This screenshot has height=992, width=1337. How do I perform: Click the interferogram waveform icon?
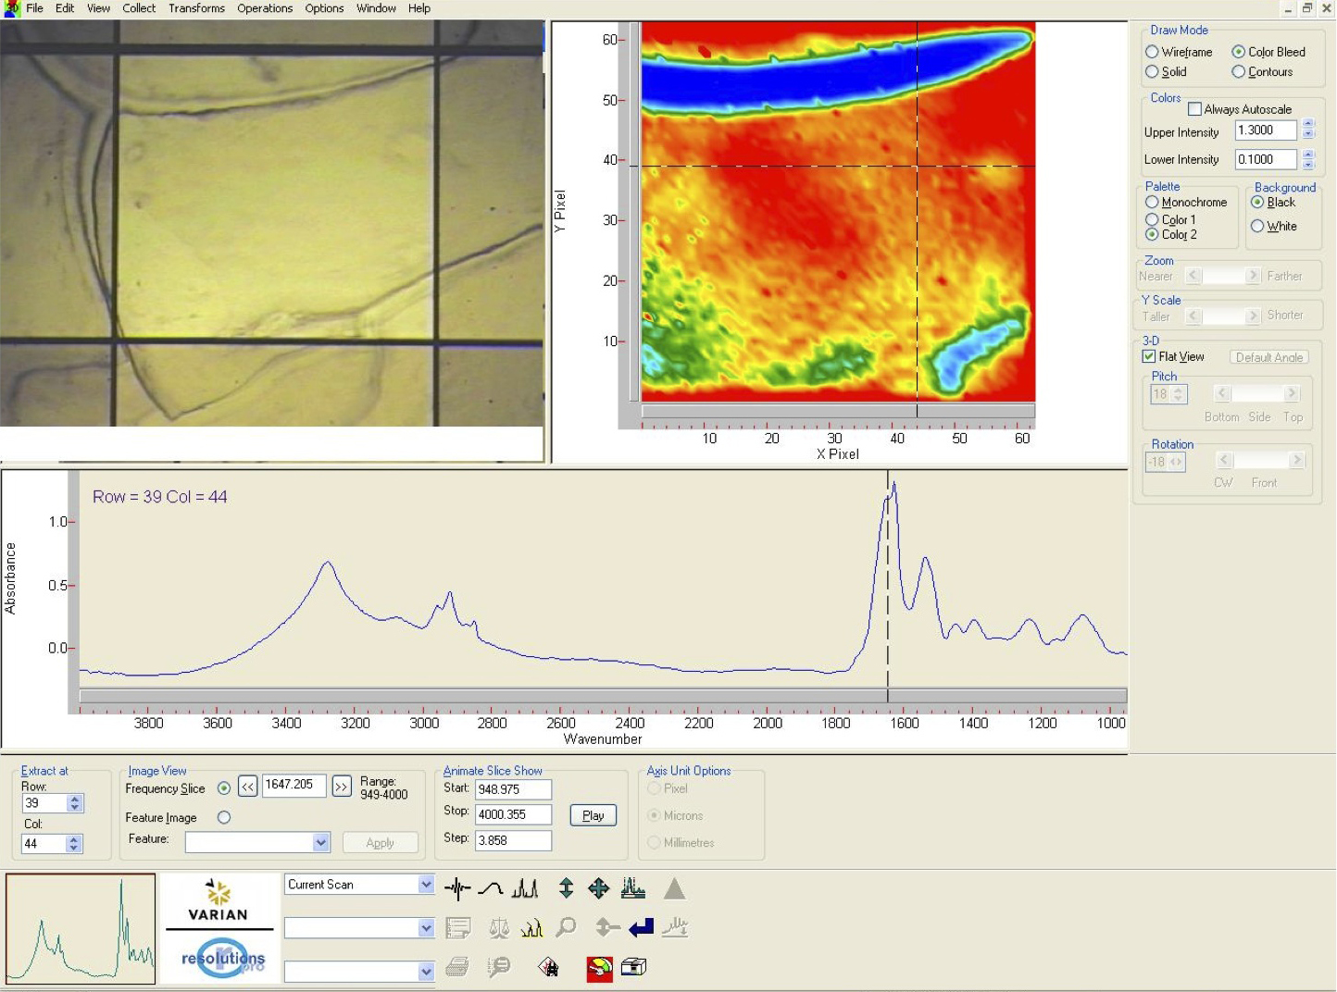(457, 889)
